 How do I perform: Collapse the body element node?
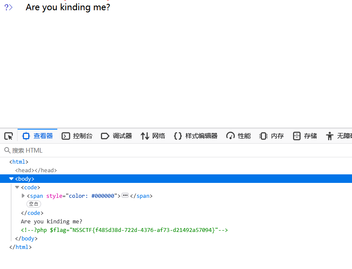click(x=11, y=179)
